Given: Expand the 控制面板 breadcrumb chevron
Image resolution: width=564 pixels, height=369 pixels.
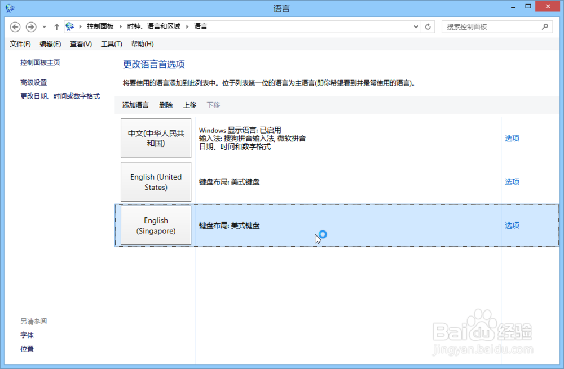Looking at the screenshot, I should point(121,26).
